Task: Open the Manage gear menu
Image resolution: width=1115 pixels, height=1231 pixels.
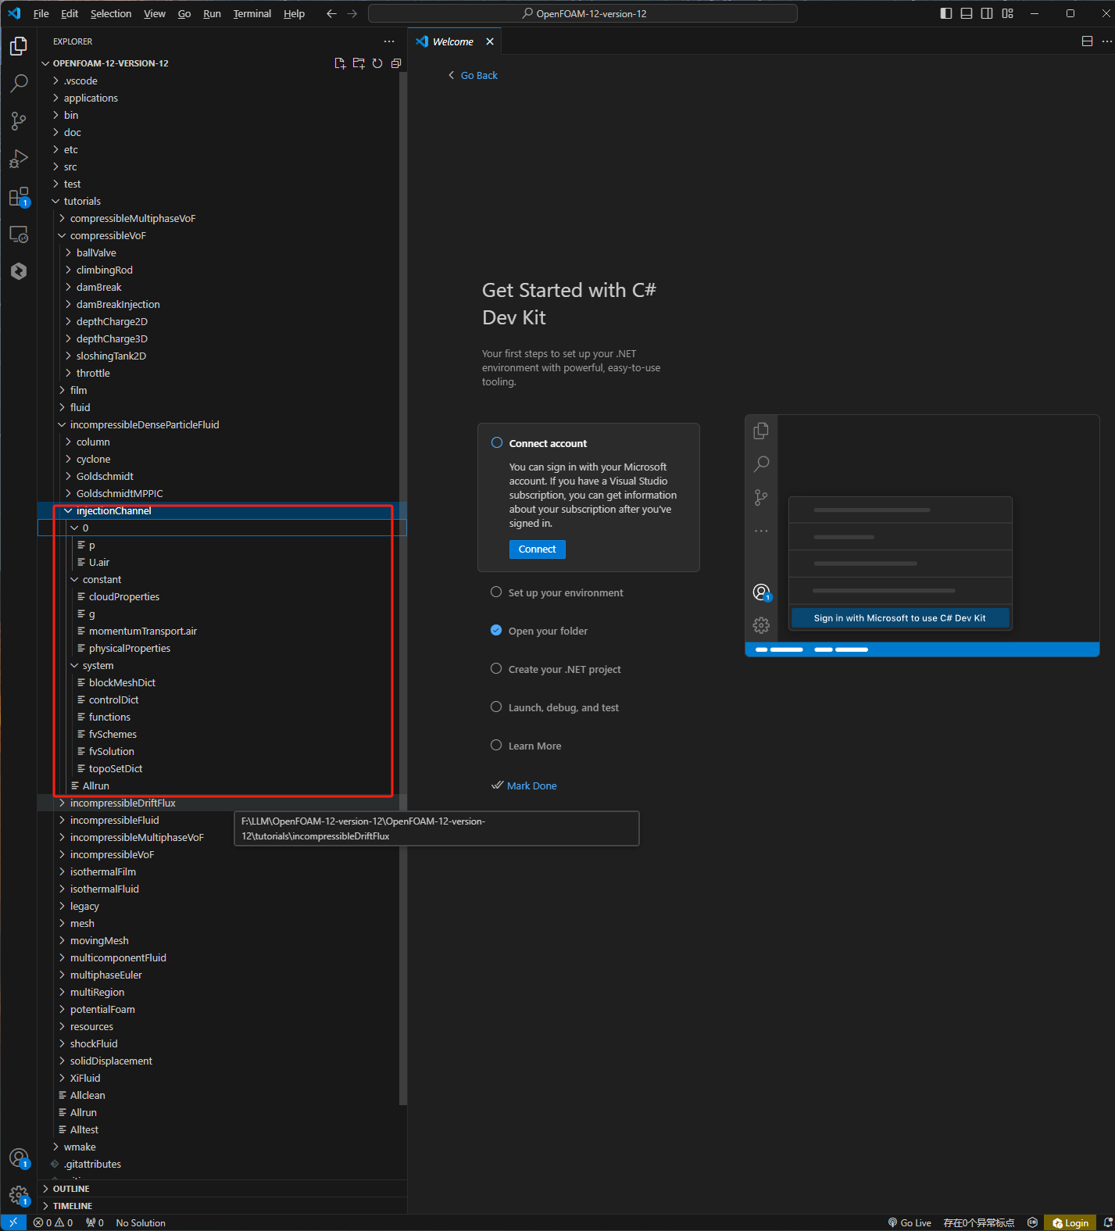Action: coord(19,1196)
